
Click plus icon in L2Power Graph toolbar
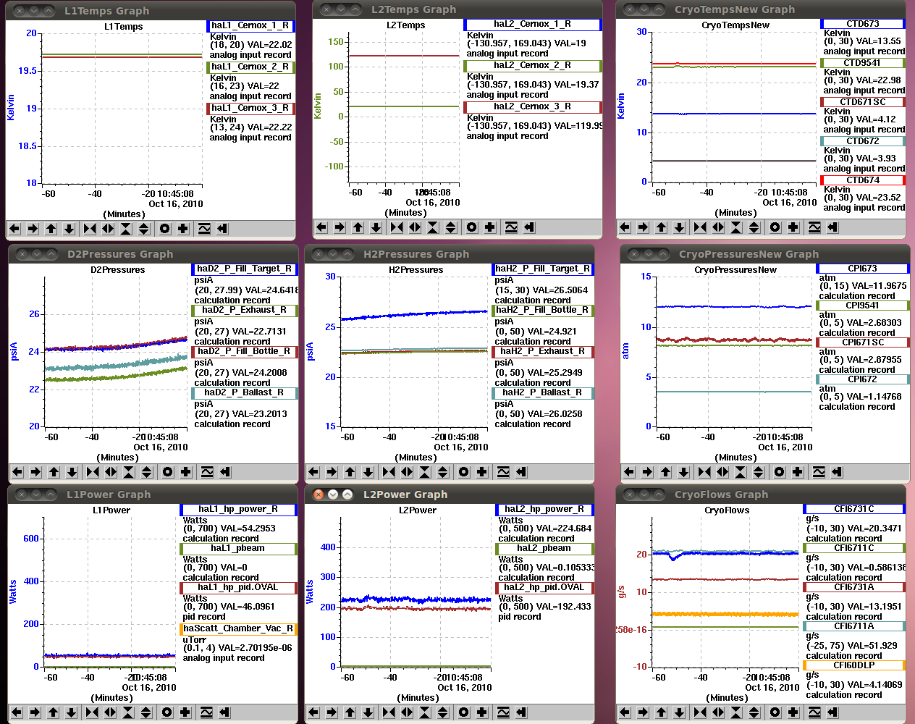pos(482,712)
